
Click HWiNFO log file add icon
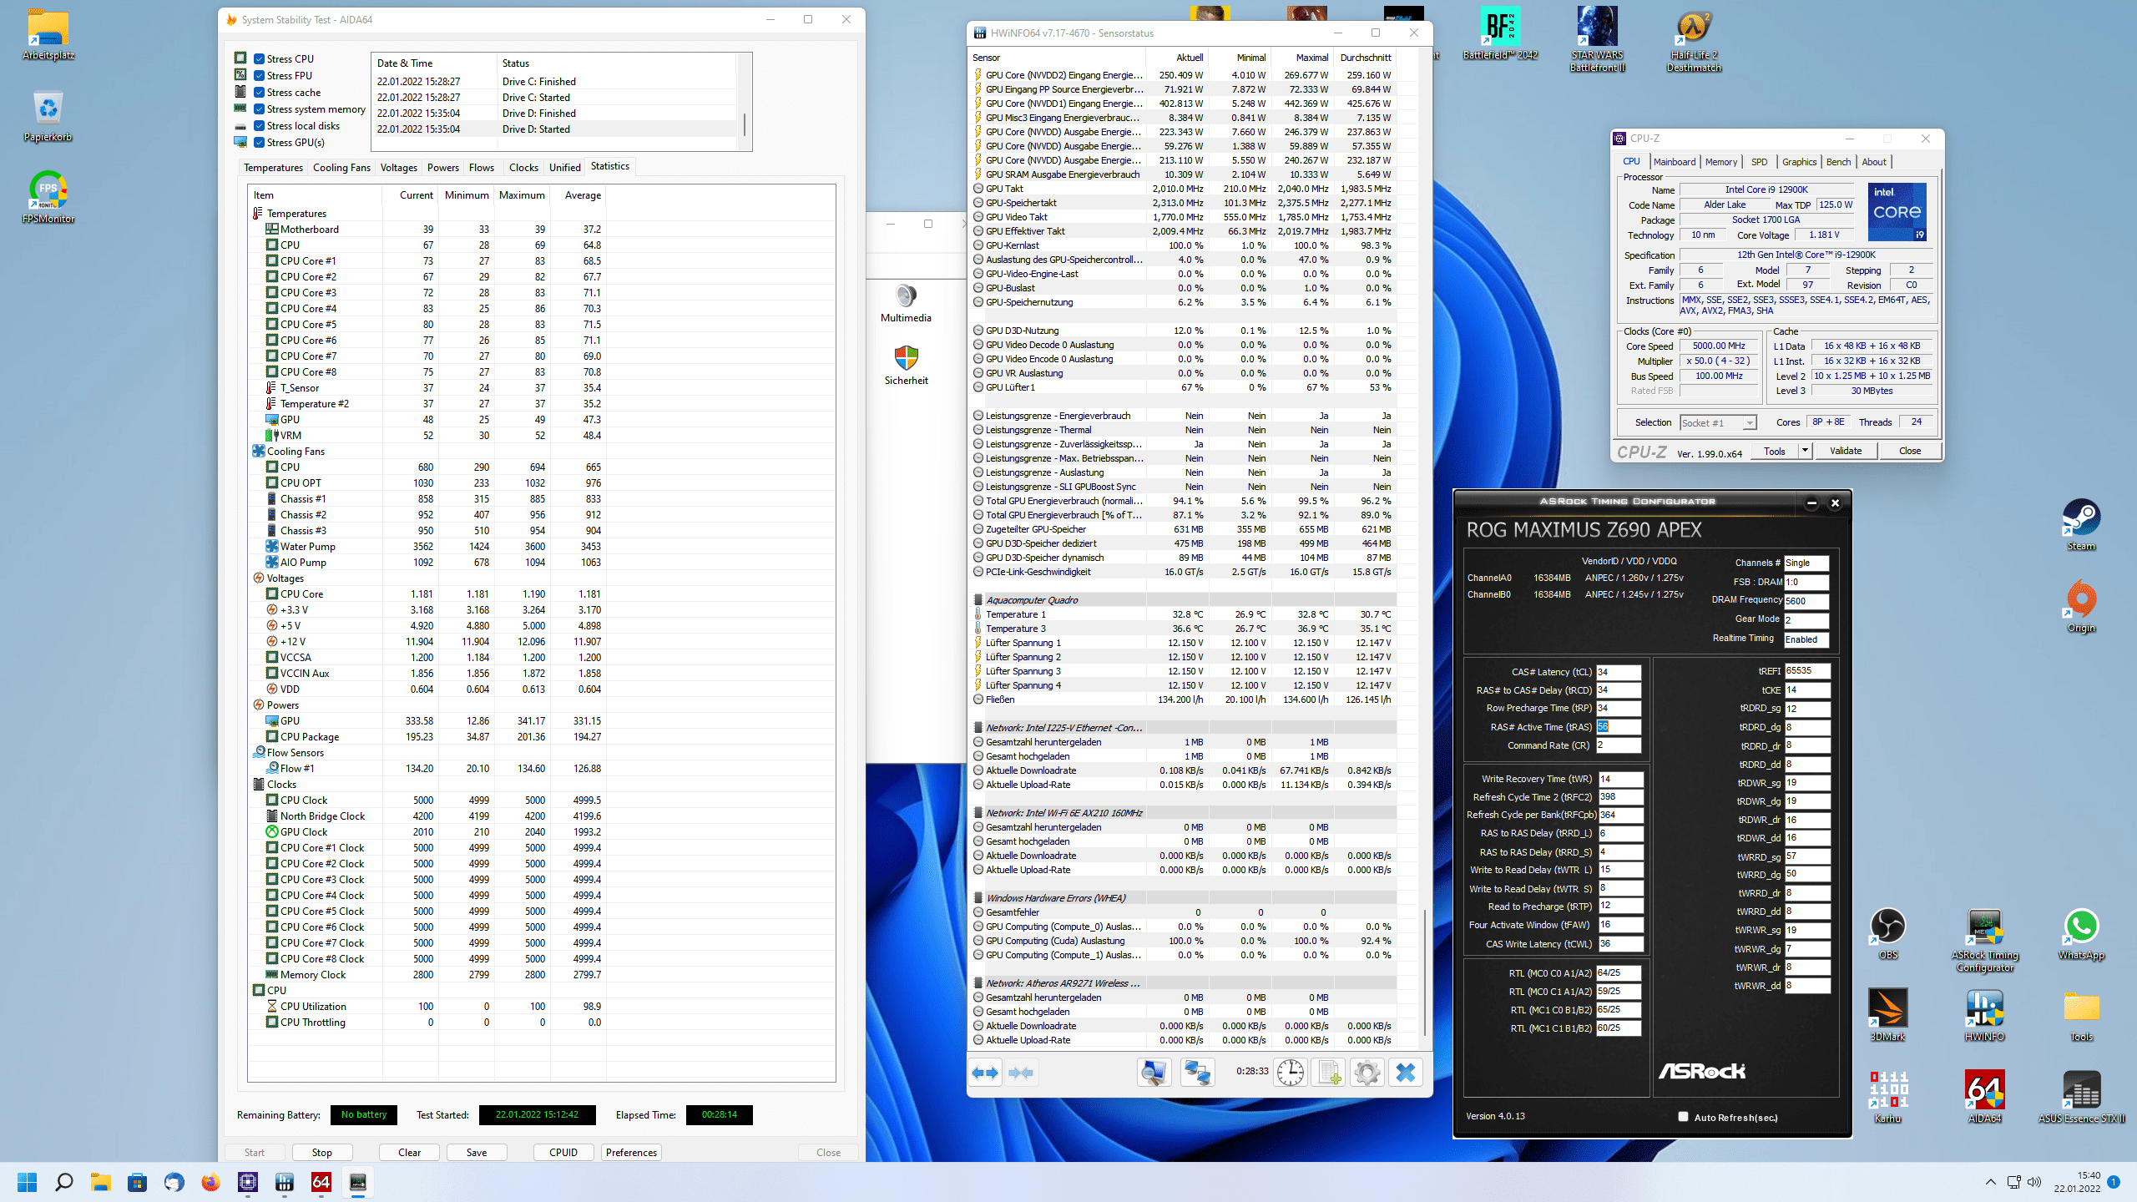1330,1073
